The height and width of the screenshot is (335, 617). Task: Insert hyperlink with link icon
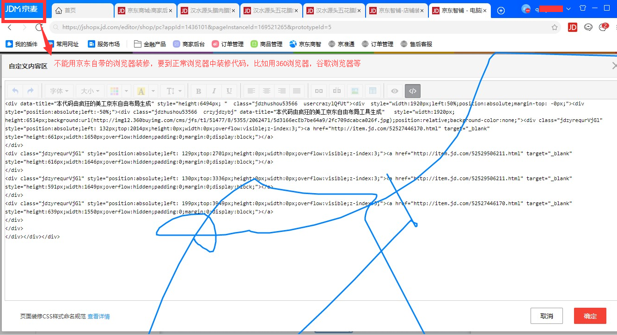pos(318,91)
